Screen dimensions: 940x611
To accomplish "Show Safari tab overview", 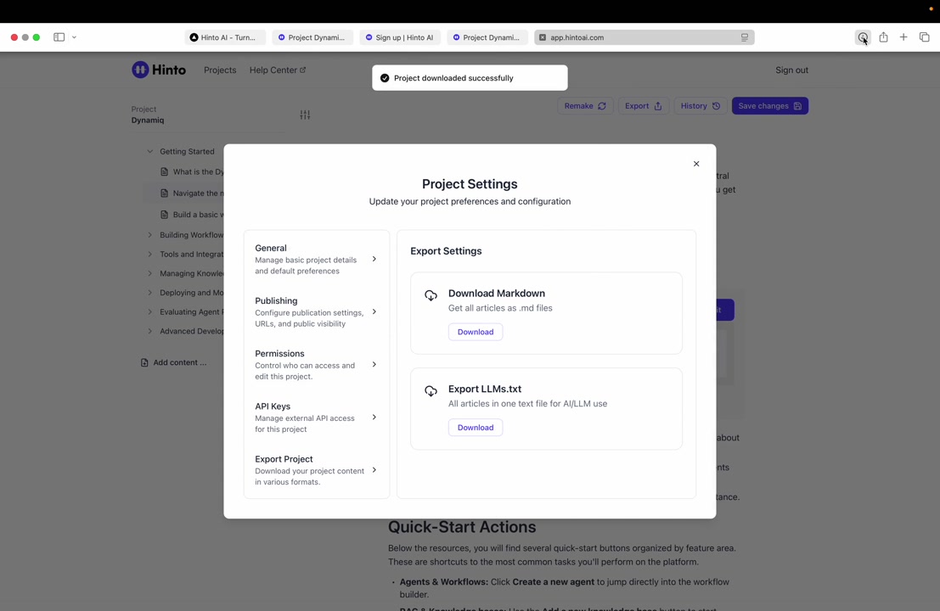I will (924, 37).
